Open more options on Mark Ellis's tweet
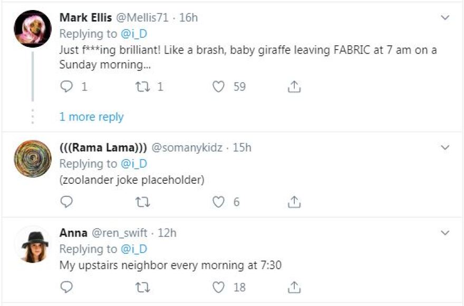The image size is (464, 306). point(445,18)
